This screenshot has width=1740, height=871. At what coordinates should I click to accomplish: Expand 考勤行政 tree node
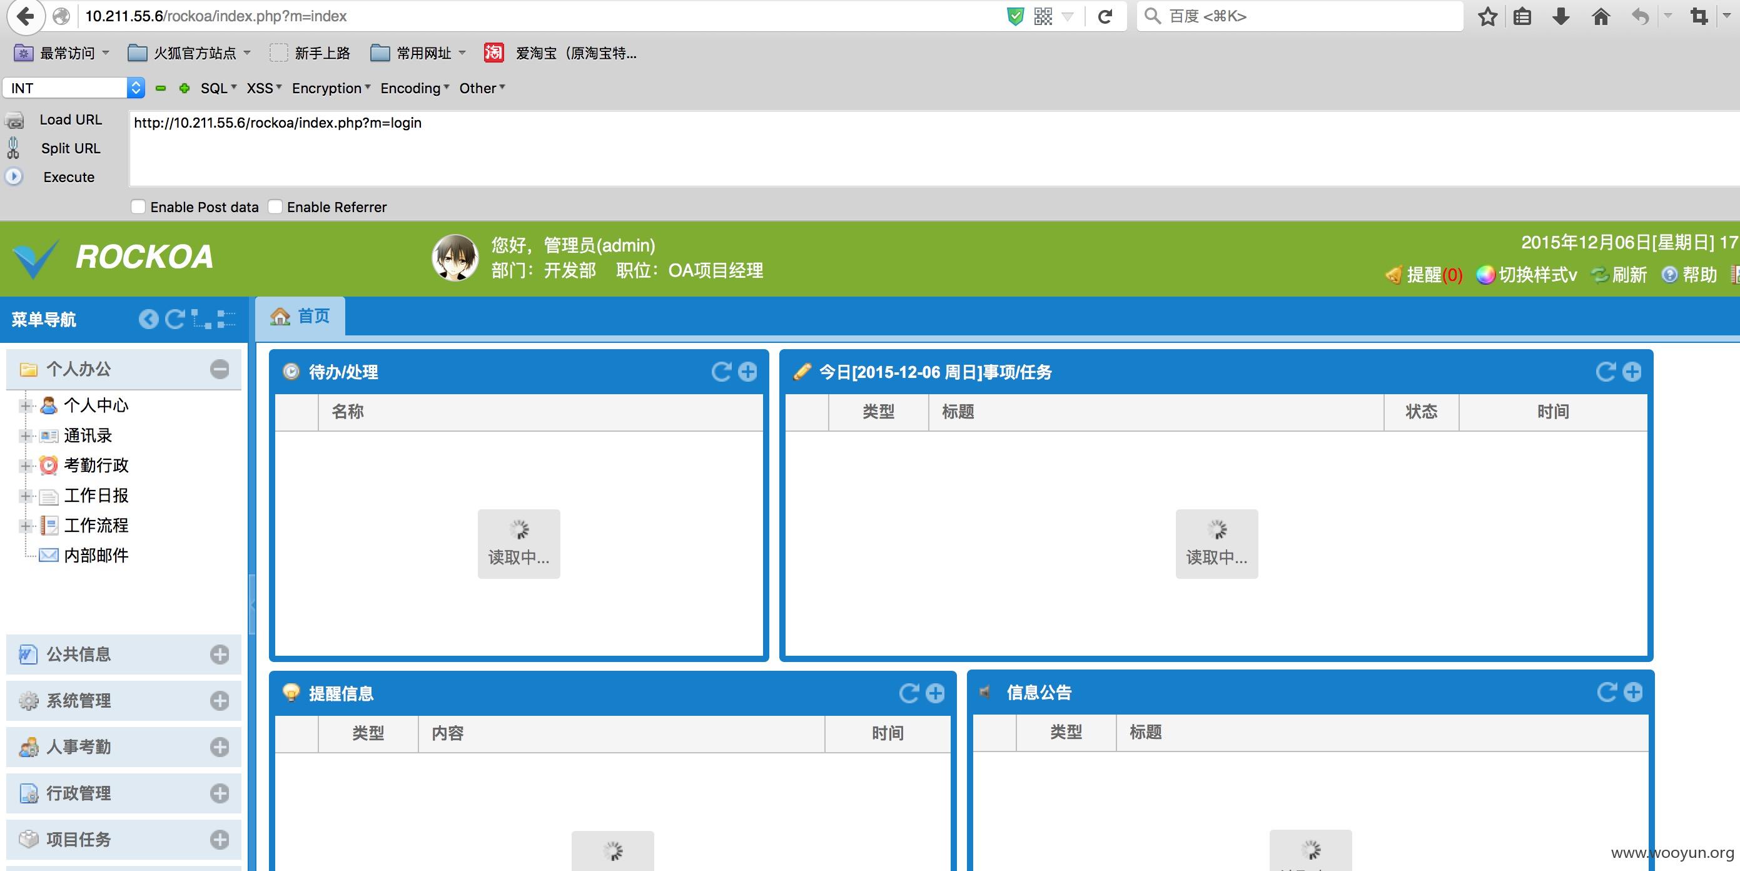tap(26, 466)
